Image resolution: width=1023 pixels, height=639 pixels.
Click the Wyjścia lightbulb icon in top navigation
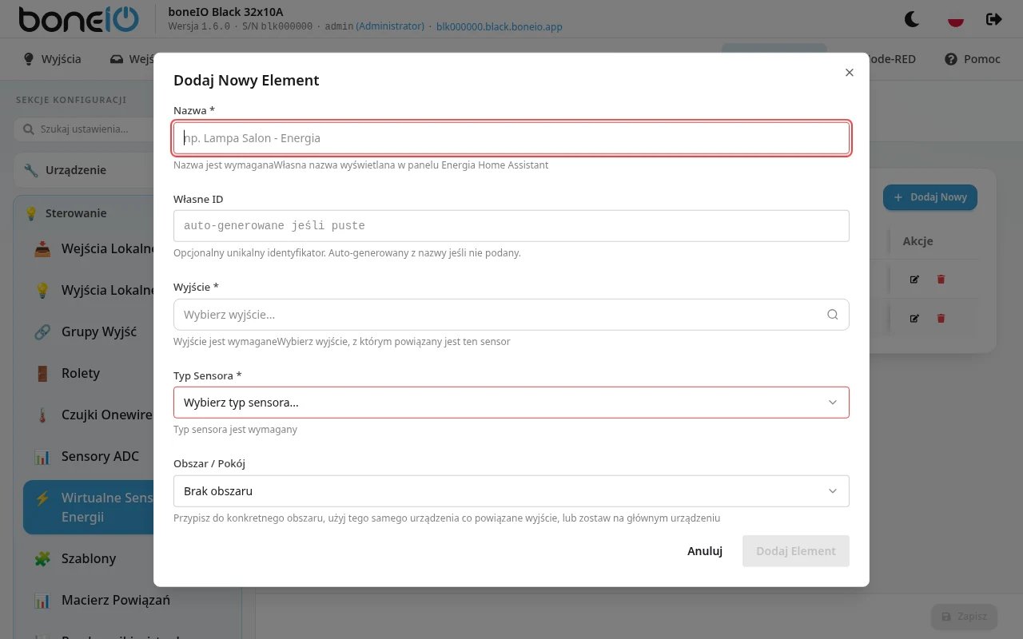pyautogui.click(x=29, y=59)
